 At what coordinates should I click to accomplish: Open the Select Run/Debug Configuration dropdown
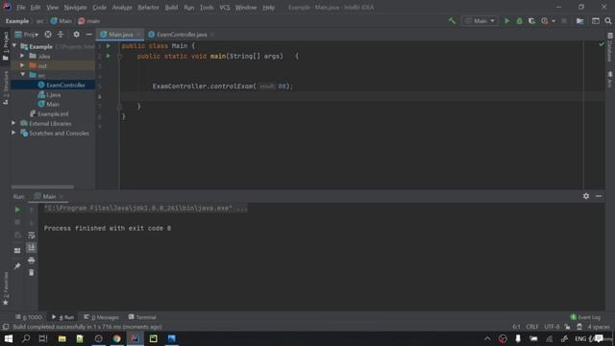[x=480, y=21]
